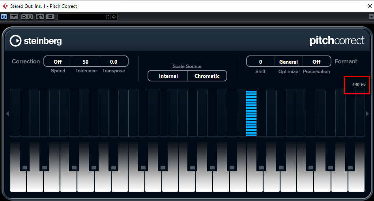Toggle the plug-in power button

[4, 17]
